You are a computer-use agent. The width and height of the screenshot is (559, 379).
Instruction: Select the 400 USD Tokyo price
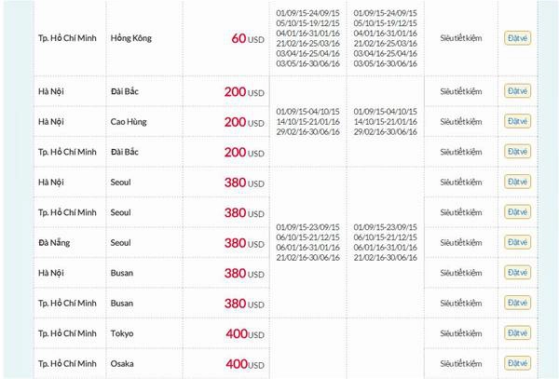click(245, 333)
